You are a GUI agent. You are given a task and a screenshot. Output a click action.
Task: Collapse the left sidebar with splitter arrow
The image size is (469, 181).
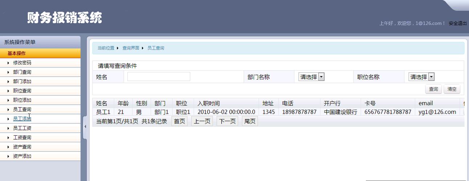pos(85,127)
